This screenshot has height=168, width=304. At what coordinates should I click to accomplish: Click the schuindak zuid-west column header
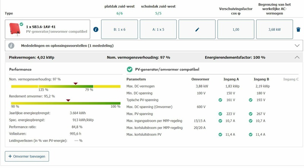pos(158,6)
